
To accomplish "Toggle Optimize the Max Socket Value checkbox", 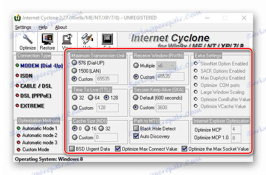I will point(184,149).
